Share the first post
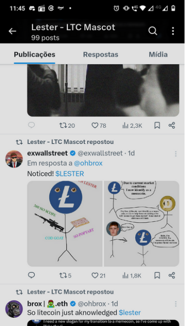Screen dimensions: 185x326 point(171,125)
